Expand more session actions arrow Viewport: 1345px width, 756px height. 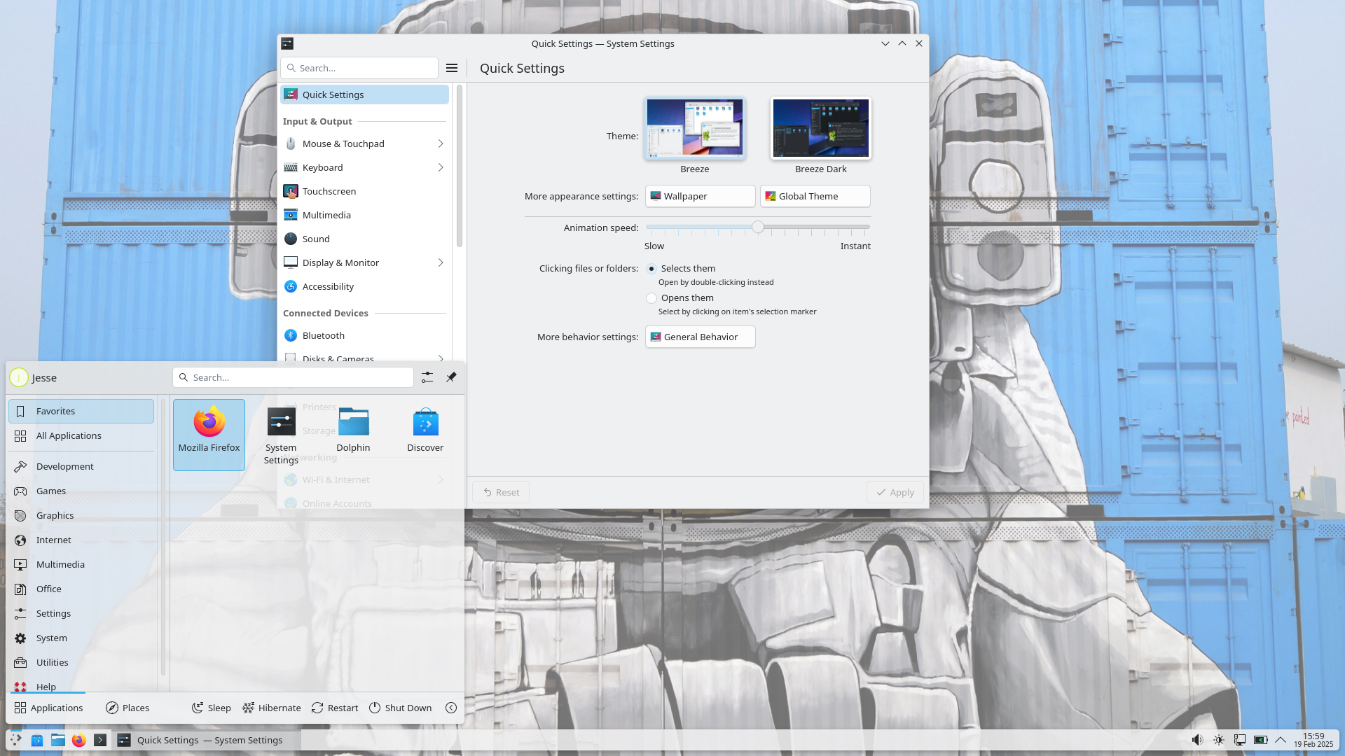[x=451, y=708]
